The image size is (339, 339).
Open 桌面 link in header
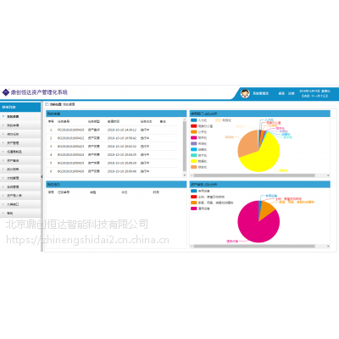[x=281, y=93]
